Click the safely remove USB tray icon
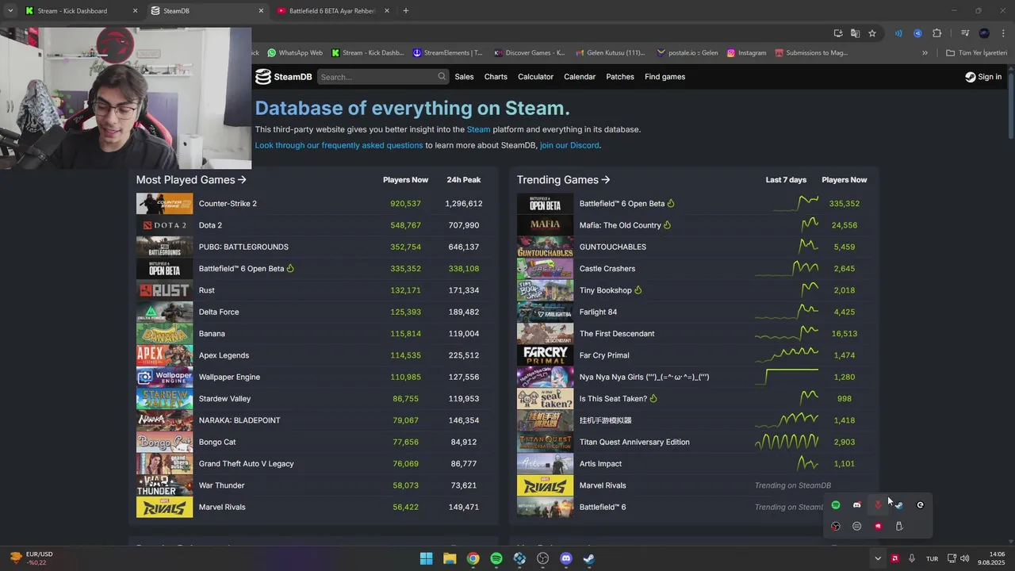 point(899,526)
